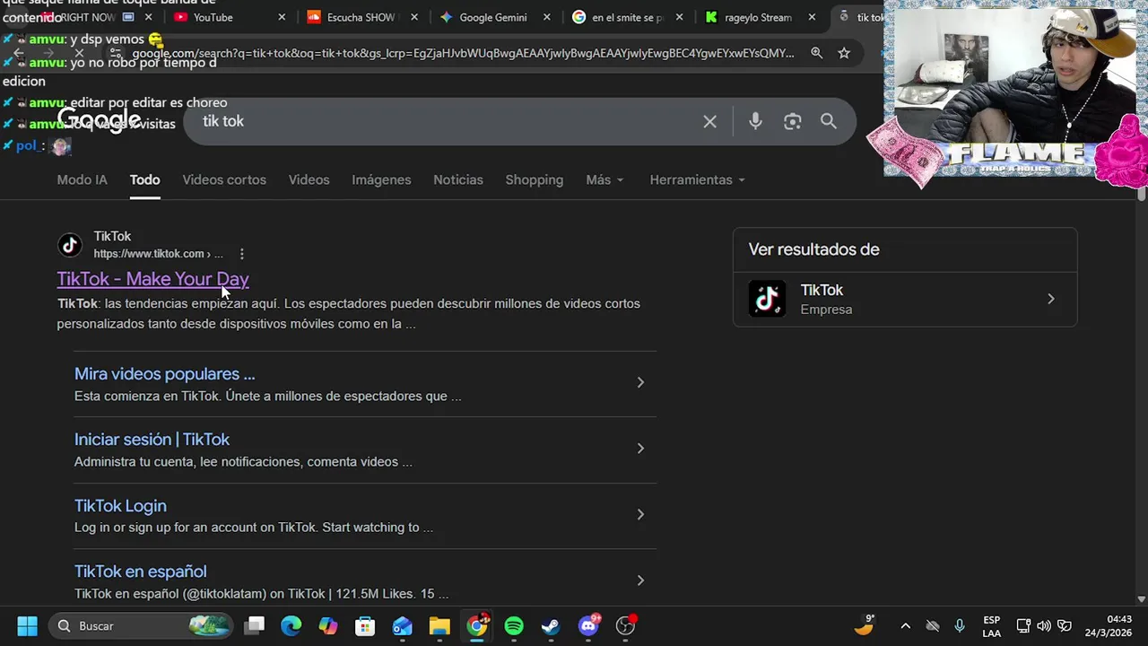Bookmark this page with the star icon
Viewport: 1148px width, 646px height.
(844, 53)
